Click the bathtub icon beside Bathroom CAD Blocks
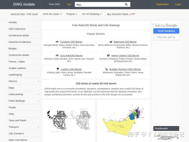 (111, 42)
